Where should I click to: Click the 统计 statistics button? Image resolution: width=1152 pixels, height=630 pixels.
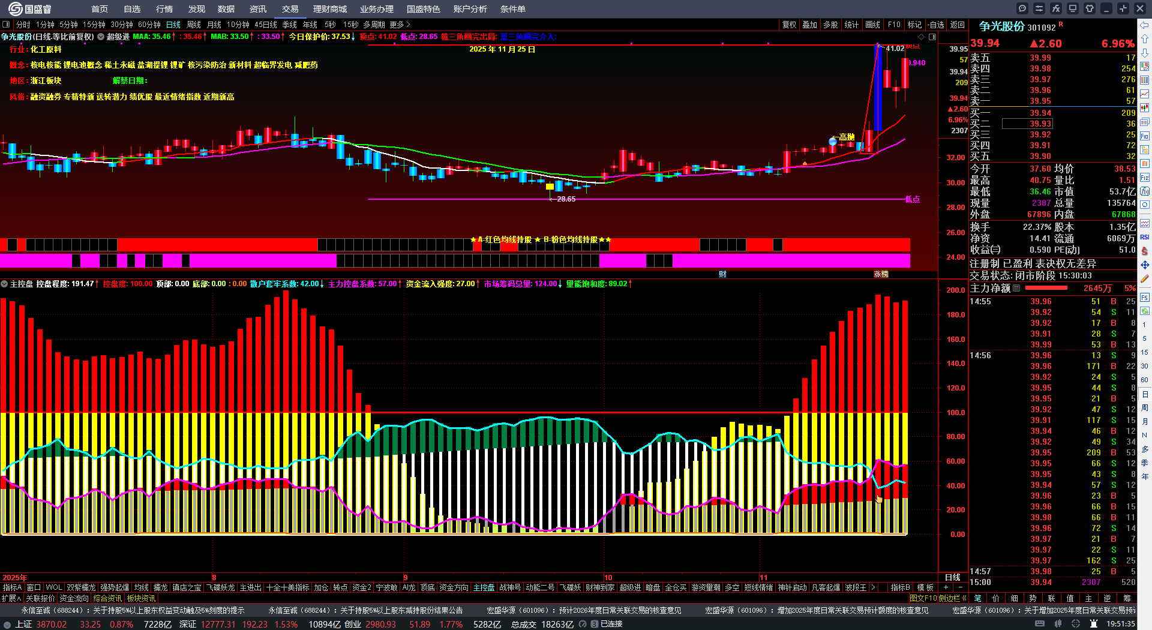tap(851, 25)
